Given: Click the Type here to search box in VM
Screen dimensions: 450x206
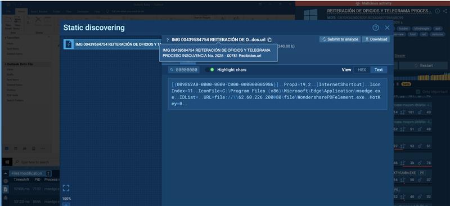Looking at the screenshot, I should point(36,162).
